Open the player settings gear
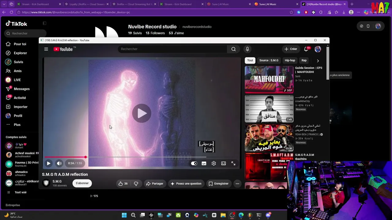 pos(214,163)
